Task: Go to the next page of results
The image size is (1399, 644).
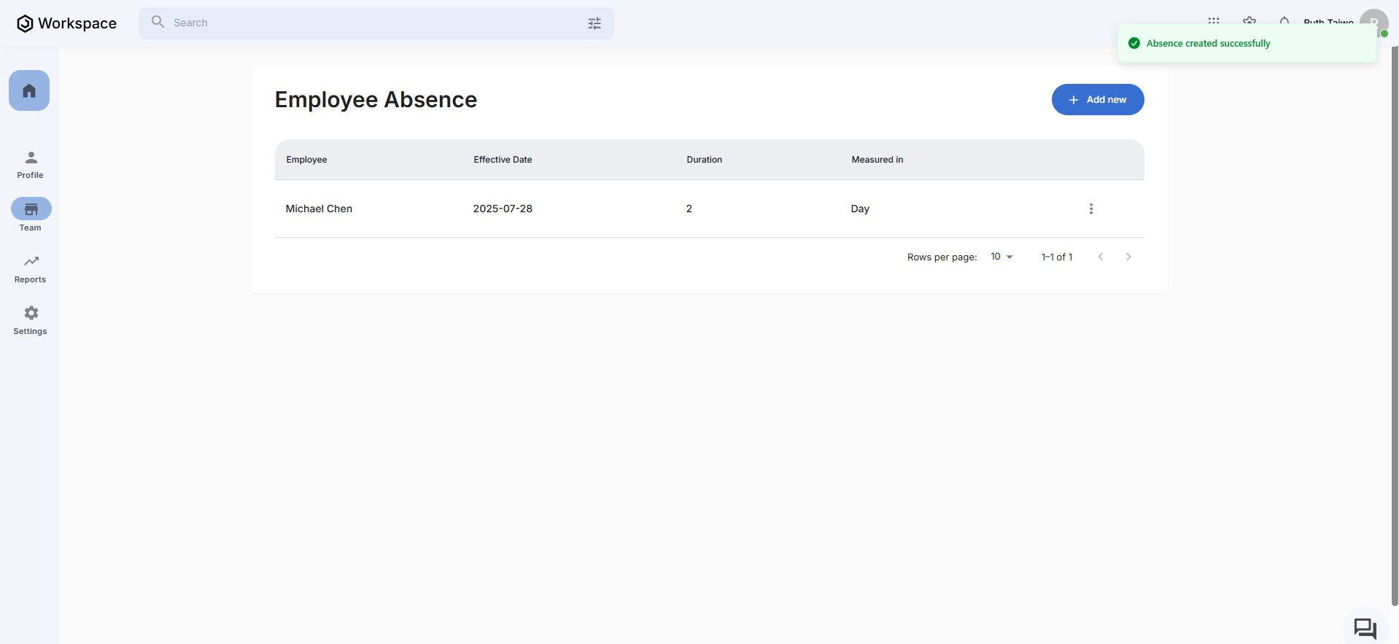Action: (x=1128, y=257)
